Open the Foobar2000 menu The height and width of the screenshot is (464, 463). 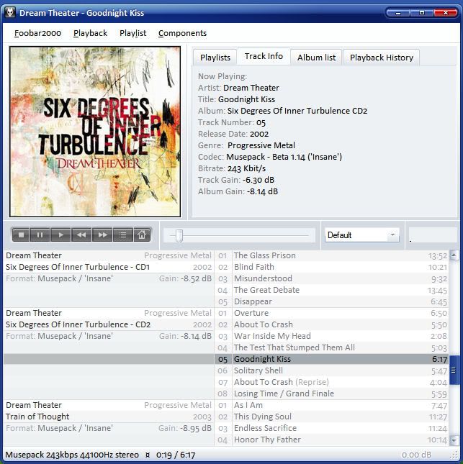click(x=37, y=33)
